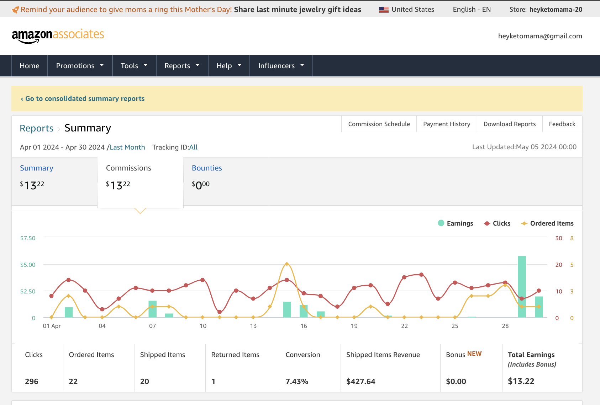Click the Shipped Items Revenue $427.64
The image size is (600, 405).
click(x=361, y=381)
